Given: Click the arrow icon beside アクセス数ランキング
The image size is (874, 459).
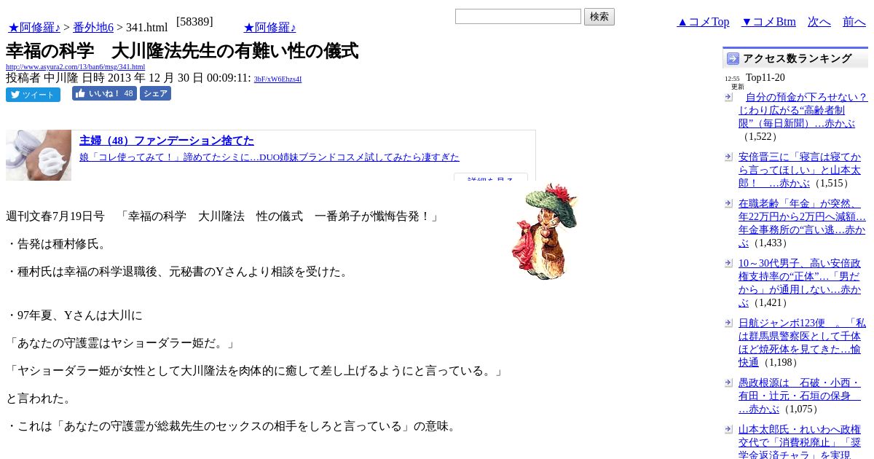Looking at the screenshot, I should click(733, 58).
